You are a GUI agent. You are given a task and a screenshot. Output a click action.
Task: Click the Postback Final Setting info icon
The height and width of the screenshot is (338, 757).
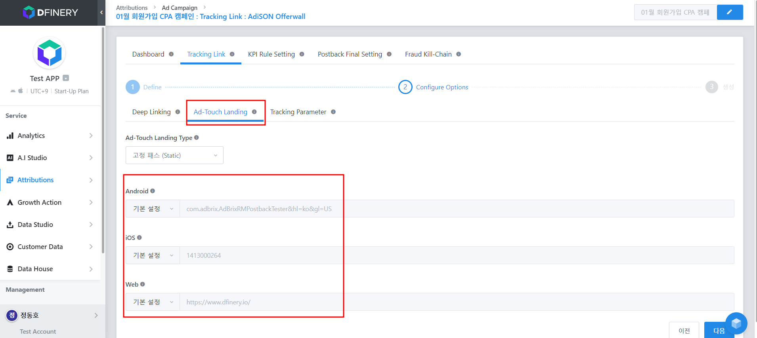click(x=389, y=54)
